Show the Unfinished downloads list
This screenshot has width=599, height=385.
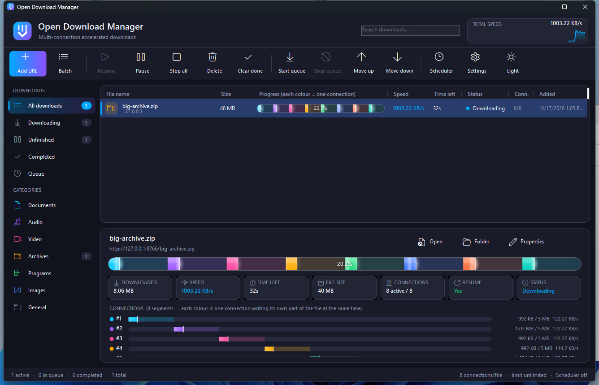tap(52, 140)
